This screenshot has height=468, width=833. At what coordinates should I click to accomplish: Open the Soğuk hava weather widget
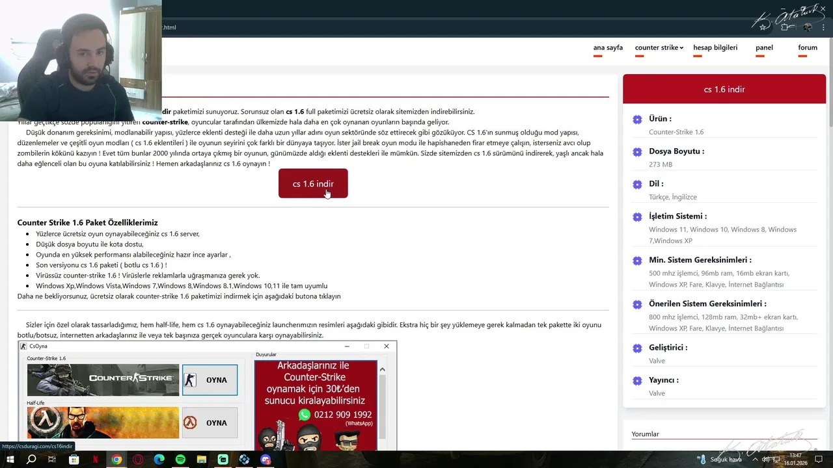click(720, 460)
